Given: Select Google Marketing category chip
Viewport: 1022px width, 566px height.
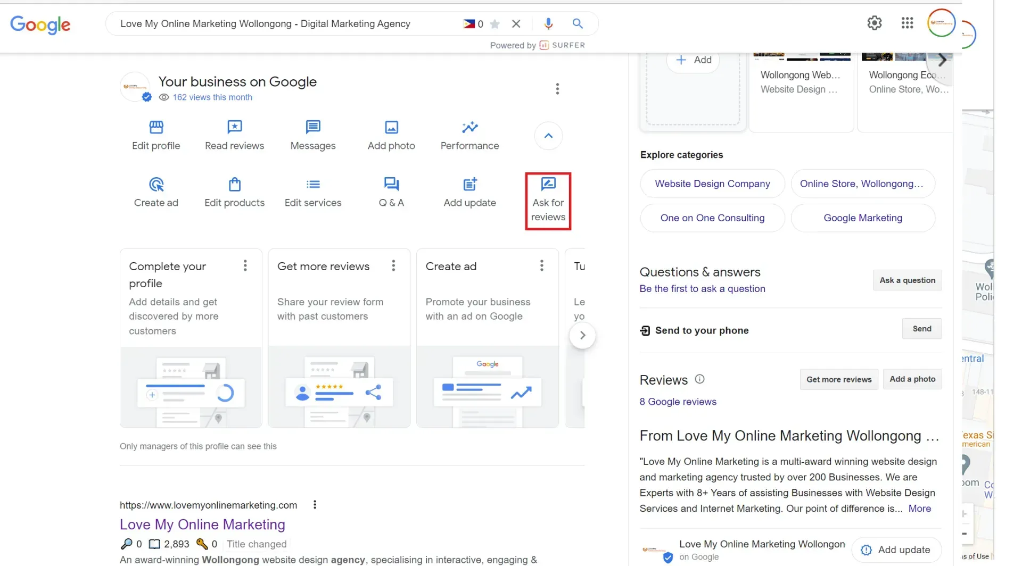Looking at the screenshot, I should pyautogui.click(x=863, y=218).
